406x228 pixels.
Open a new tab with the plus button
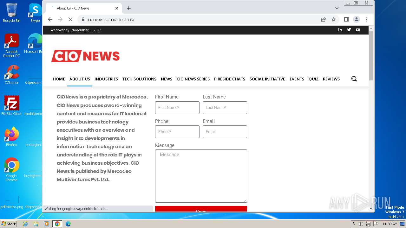click(x=129, y=8)
